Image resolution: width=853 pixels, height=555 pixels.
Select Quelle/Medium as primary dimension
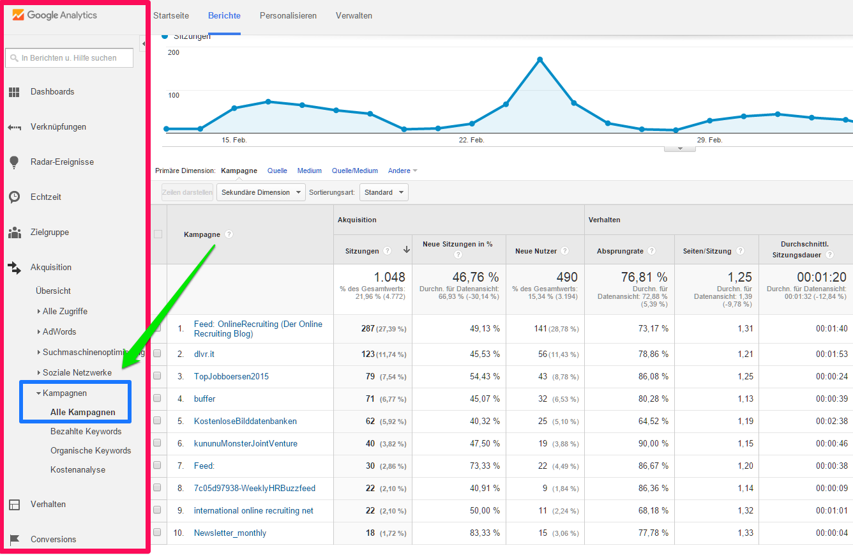point(354,171)
